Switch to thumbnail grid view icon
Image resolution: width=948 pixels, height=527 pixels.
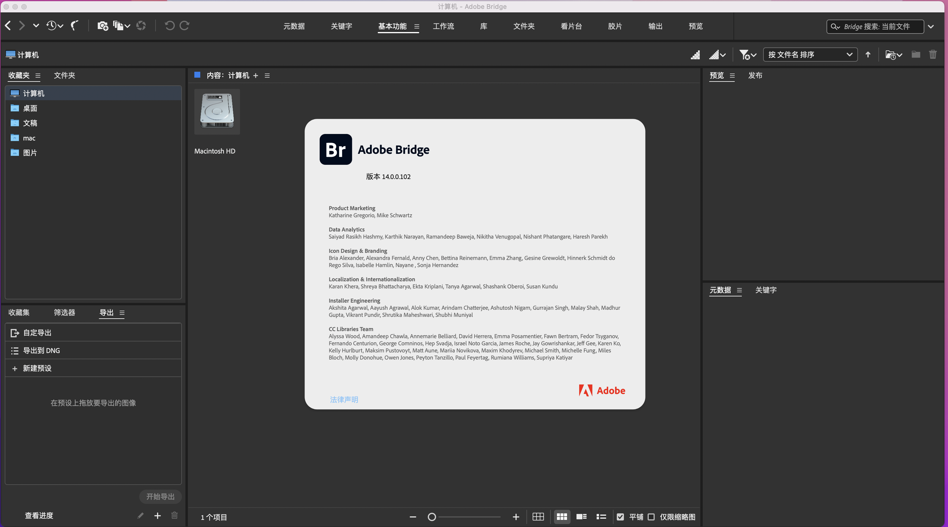tap(562, 517)
